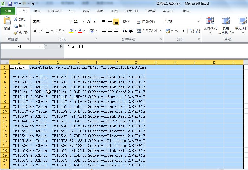Click the Wrap Text (自动换行) button

pyautogui.click(x=146, y=21)
